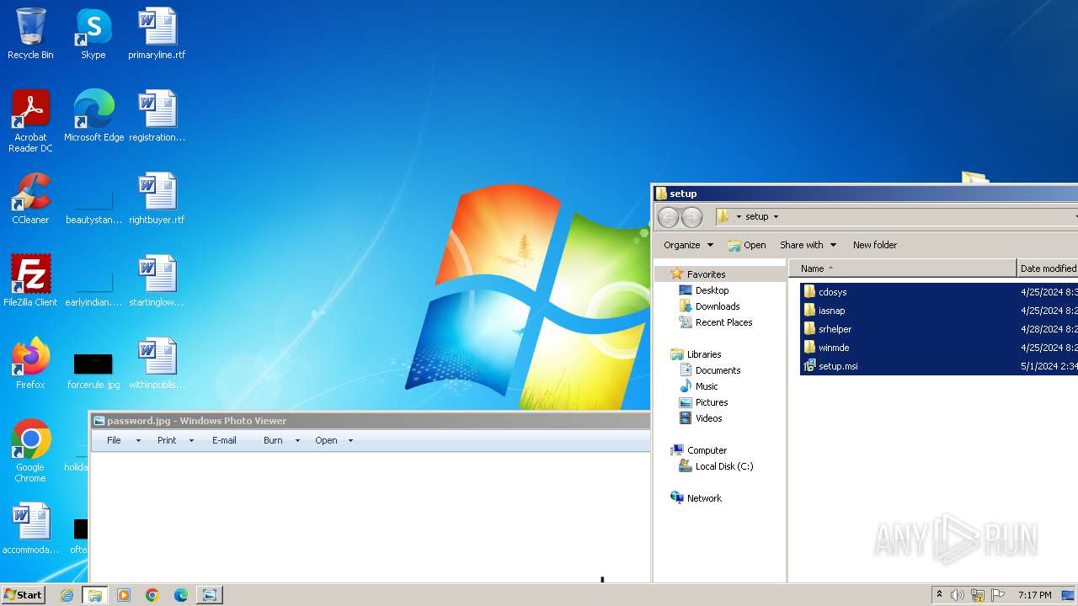
Task: Expand the arrow after 'setup' in address bar
Action: coord(776,216)
